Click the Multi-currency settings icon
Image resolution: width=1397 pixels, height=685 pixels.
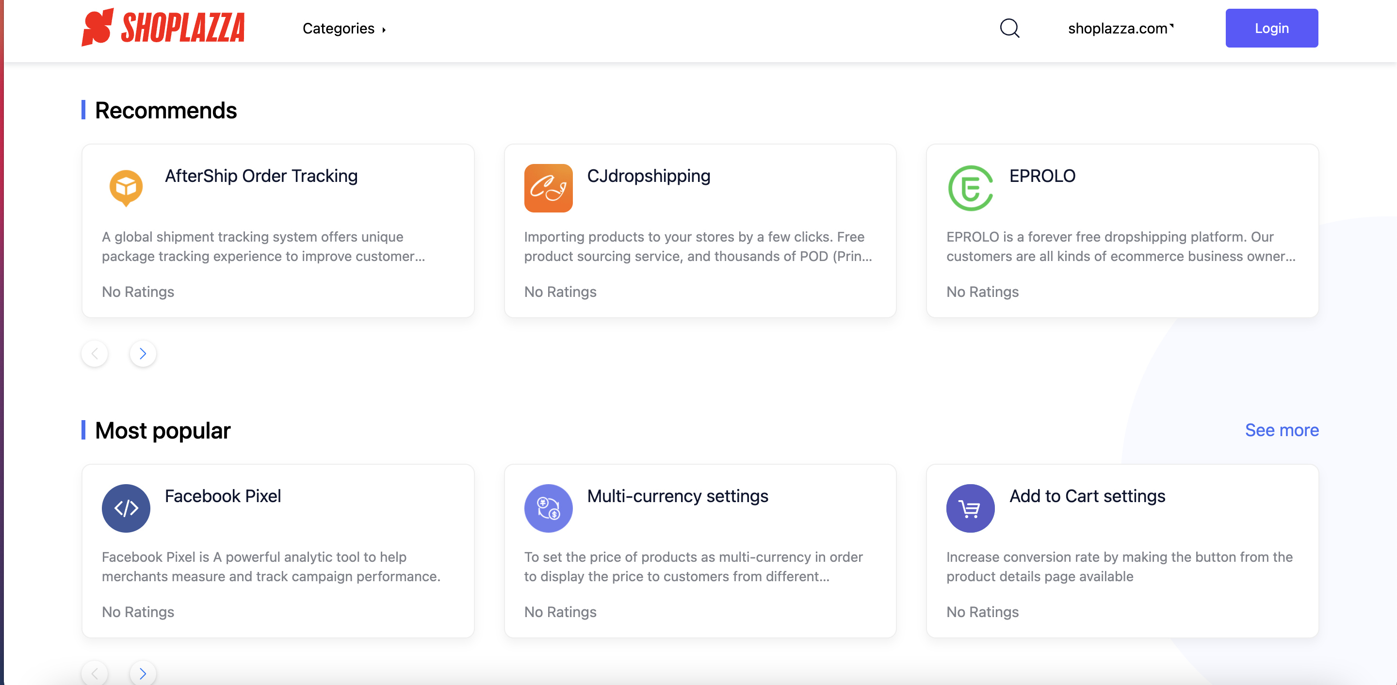click(x=548, y=508)
